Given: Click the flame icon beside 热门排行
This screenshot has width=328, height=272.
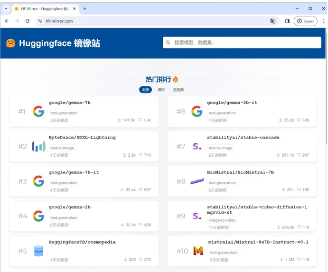Looking at the screenshot, I should [x=176, y=79].
